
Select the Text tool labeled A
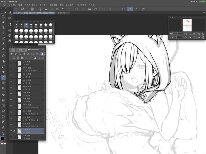point(3,127)
